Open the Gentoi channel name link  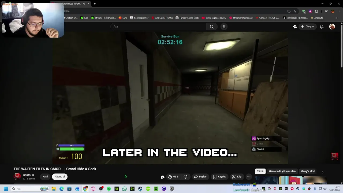click(x=27, y=175)
